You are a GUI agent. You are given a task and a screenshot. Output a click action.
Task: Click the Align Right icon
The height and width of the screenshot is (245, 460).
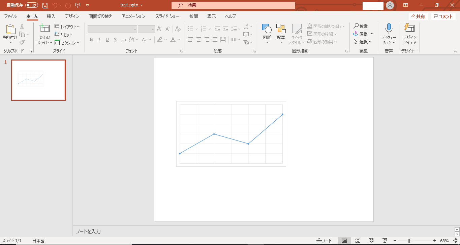(x=207, y=40)
